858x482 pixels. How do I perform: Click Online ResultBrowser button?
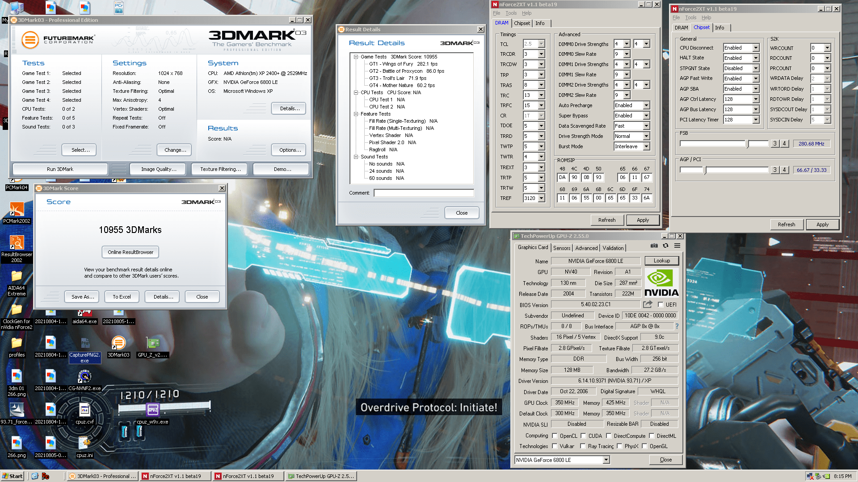[x=130, y=252]
